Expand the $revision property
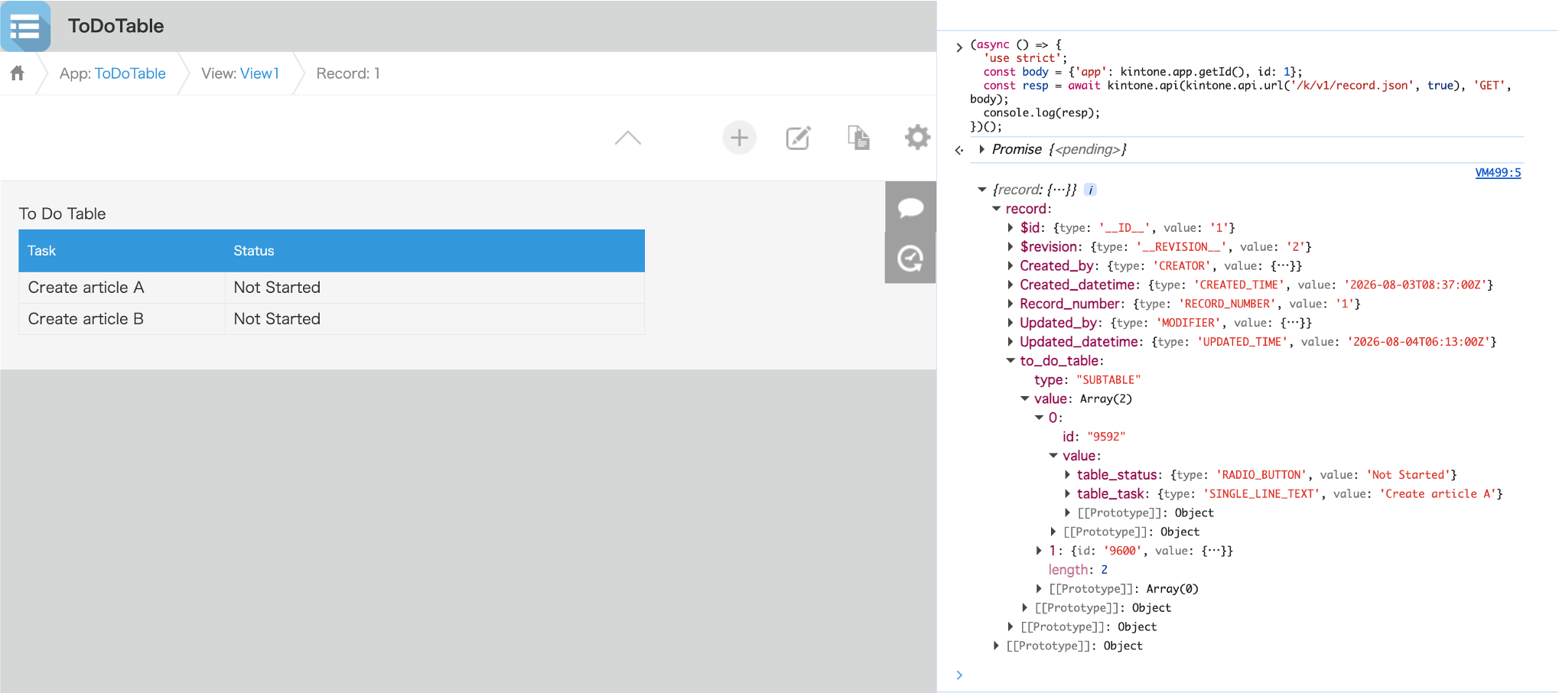The image size is (1559, 693). (x=1011, y=247)
